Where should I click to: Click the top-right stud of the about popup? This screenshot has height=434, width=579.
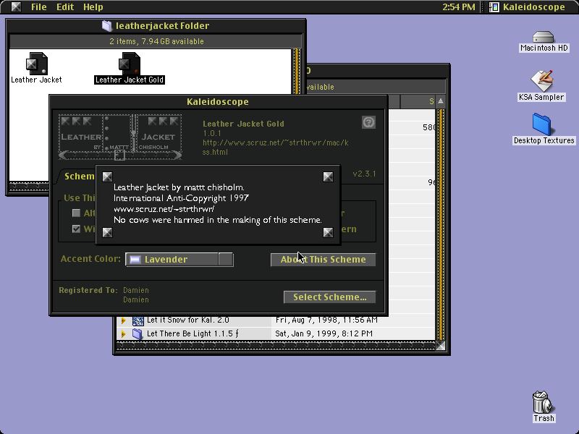pos(328,176)
